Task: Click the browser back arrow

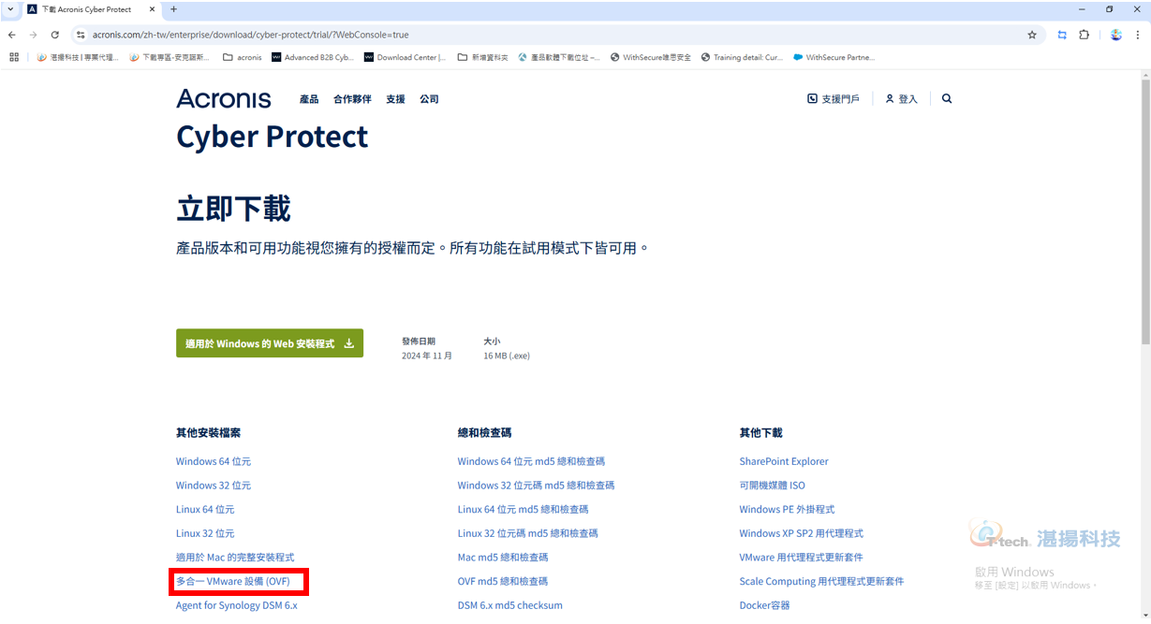Action: (x=12, y=35)
